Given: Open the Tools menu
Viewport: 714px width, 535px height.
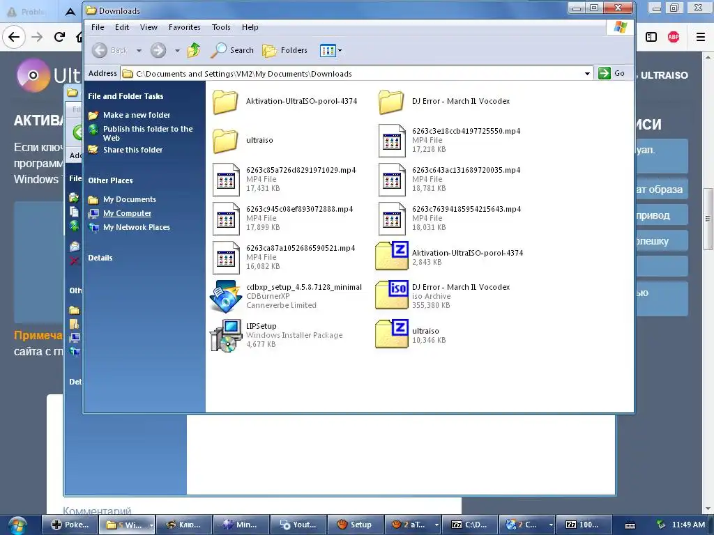Looking at the screenshot, I should point(221,27).
